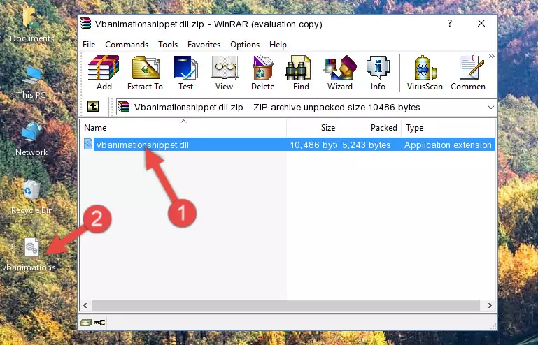Launch the Wizard tool
538x345 pixels.
click(340, 73)
